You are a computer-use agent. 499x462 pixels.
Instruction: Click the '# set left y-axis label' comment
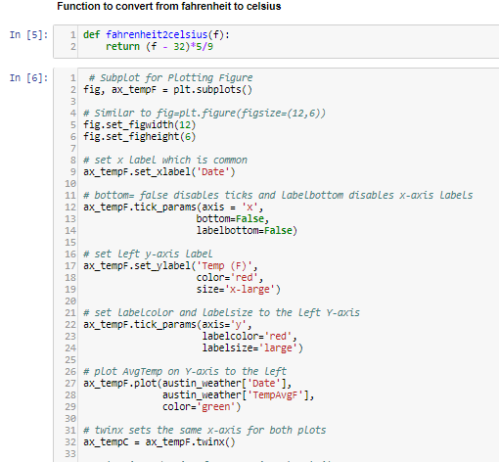tap(148, 254)
